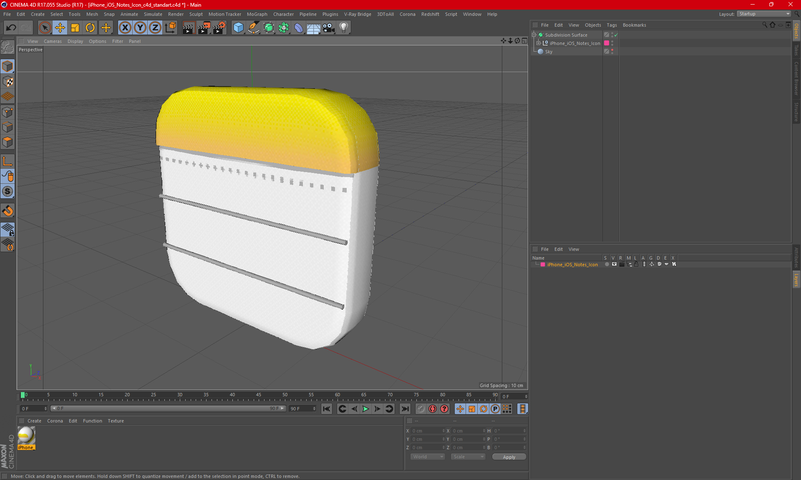
Task: Click Render View clapperboard icon
Action: tap(189, 27)
